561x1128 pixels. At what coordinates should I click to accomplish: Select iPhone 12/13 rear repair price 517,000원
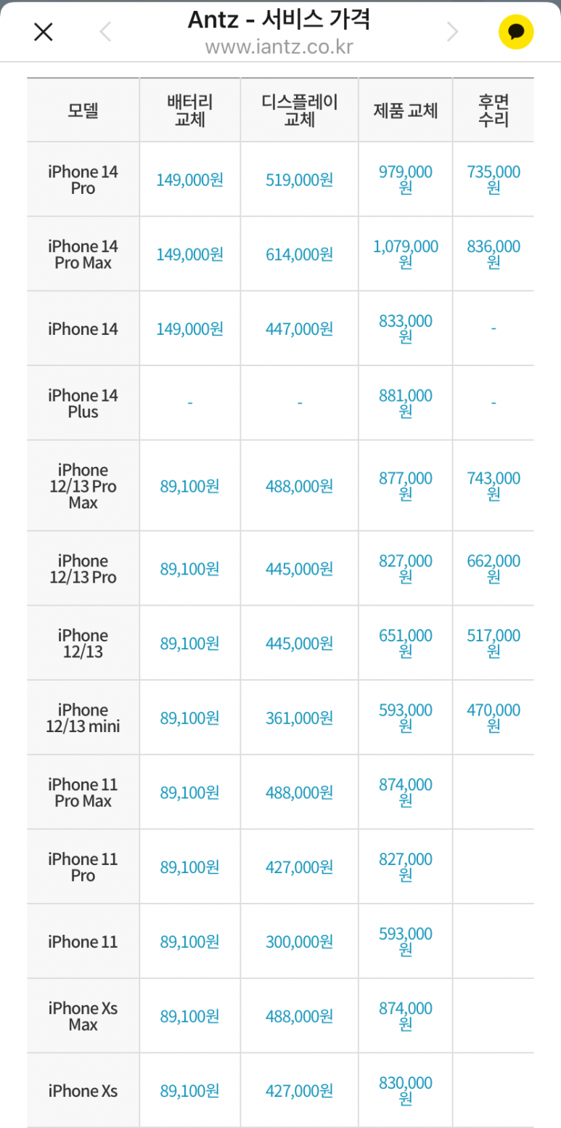[494, 643]
